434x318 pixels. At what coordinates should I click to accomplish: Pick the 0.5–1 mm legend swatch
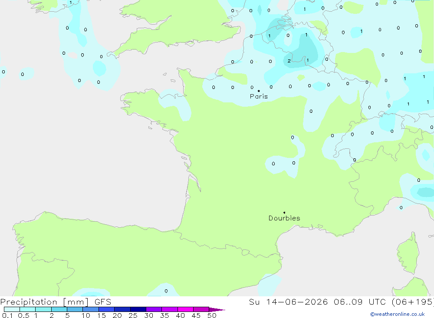click(x=28, y=309)
